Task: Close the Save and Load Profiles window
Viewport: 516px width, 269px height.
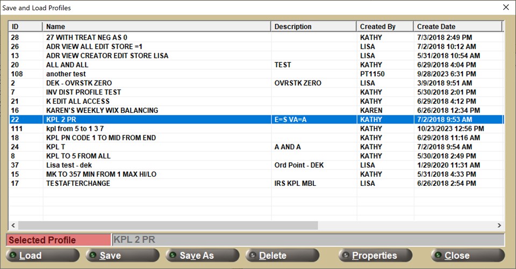Action: pos(505,8)
